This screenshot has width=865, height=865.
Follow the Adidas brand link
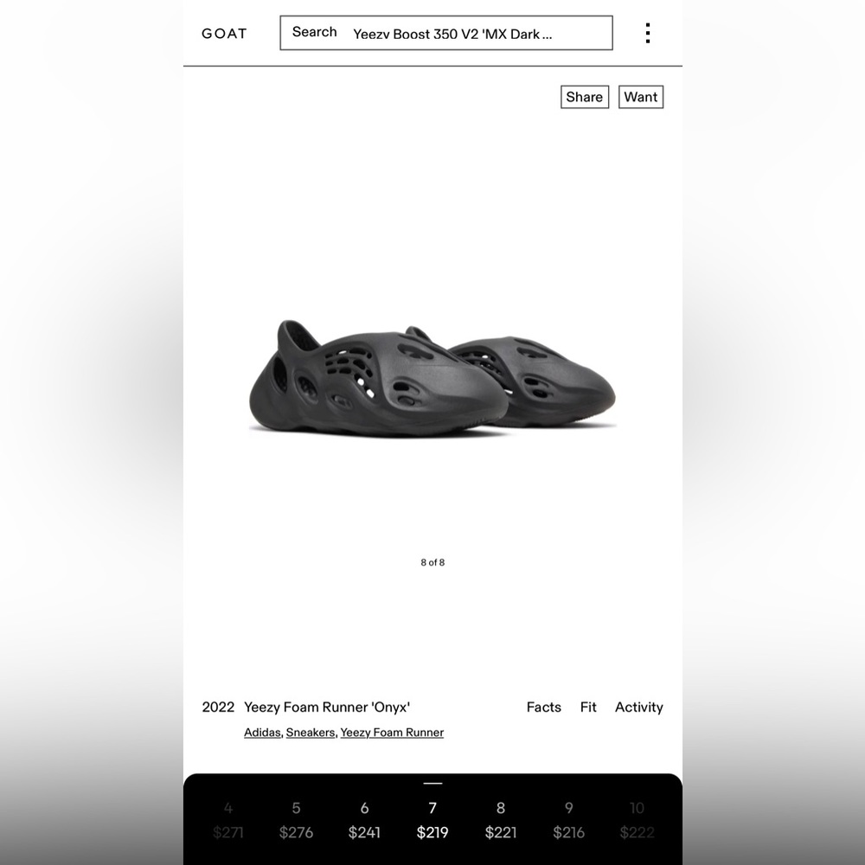(x=263, y=733)
